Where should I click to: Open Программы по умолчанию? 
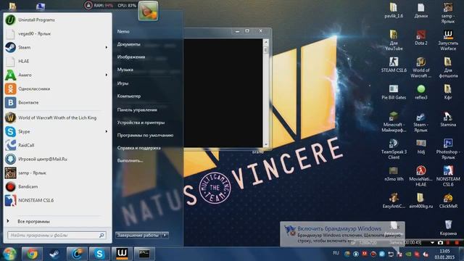(x=145, y=136)
